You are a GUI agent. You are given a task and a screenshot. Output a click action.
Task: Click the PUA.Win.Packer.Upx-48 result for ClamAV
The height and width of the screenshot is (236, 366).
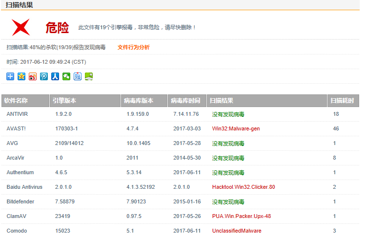click(x=241, y=217)
